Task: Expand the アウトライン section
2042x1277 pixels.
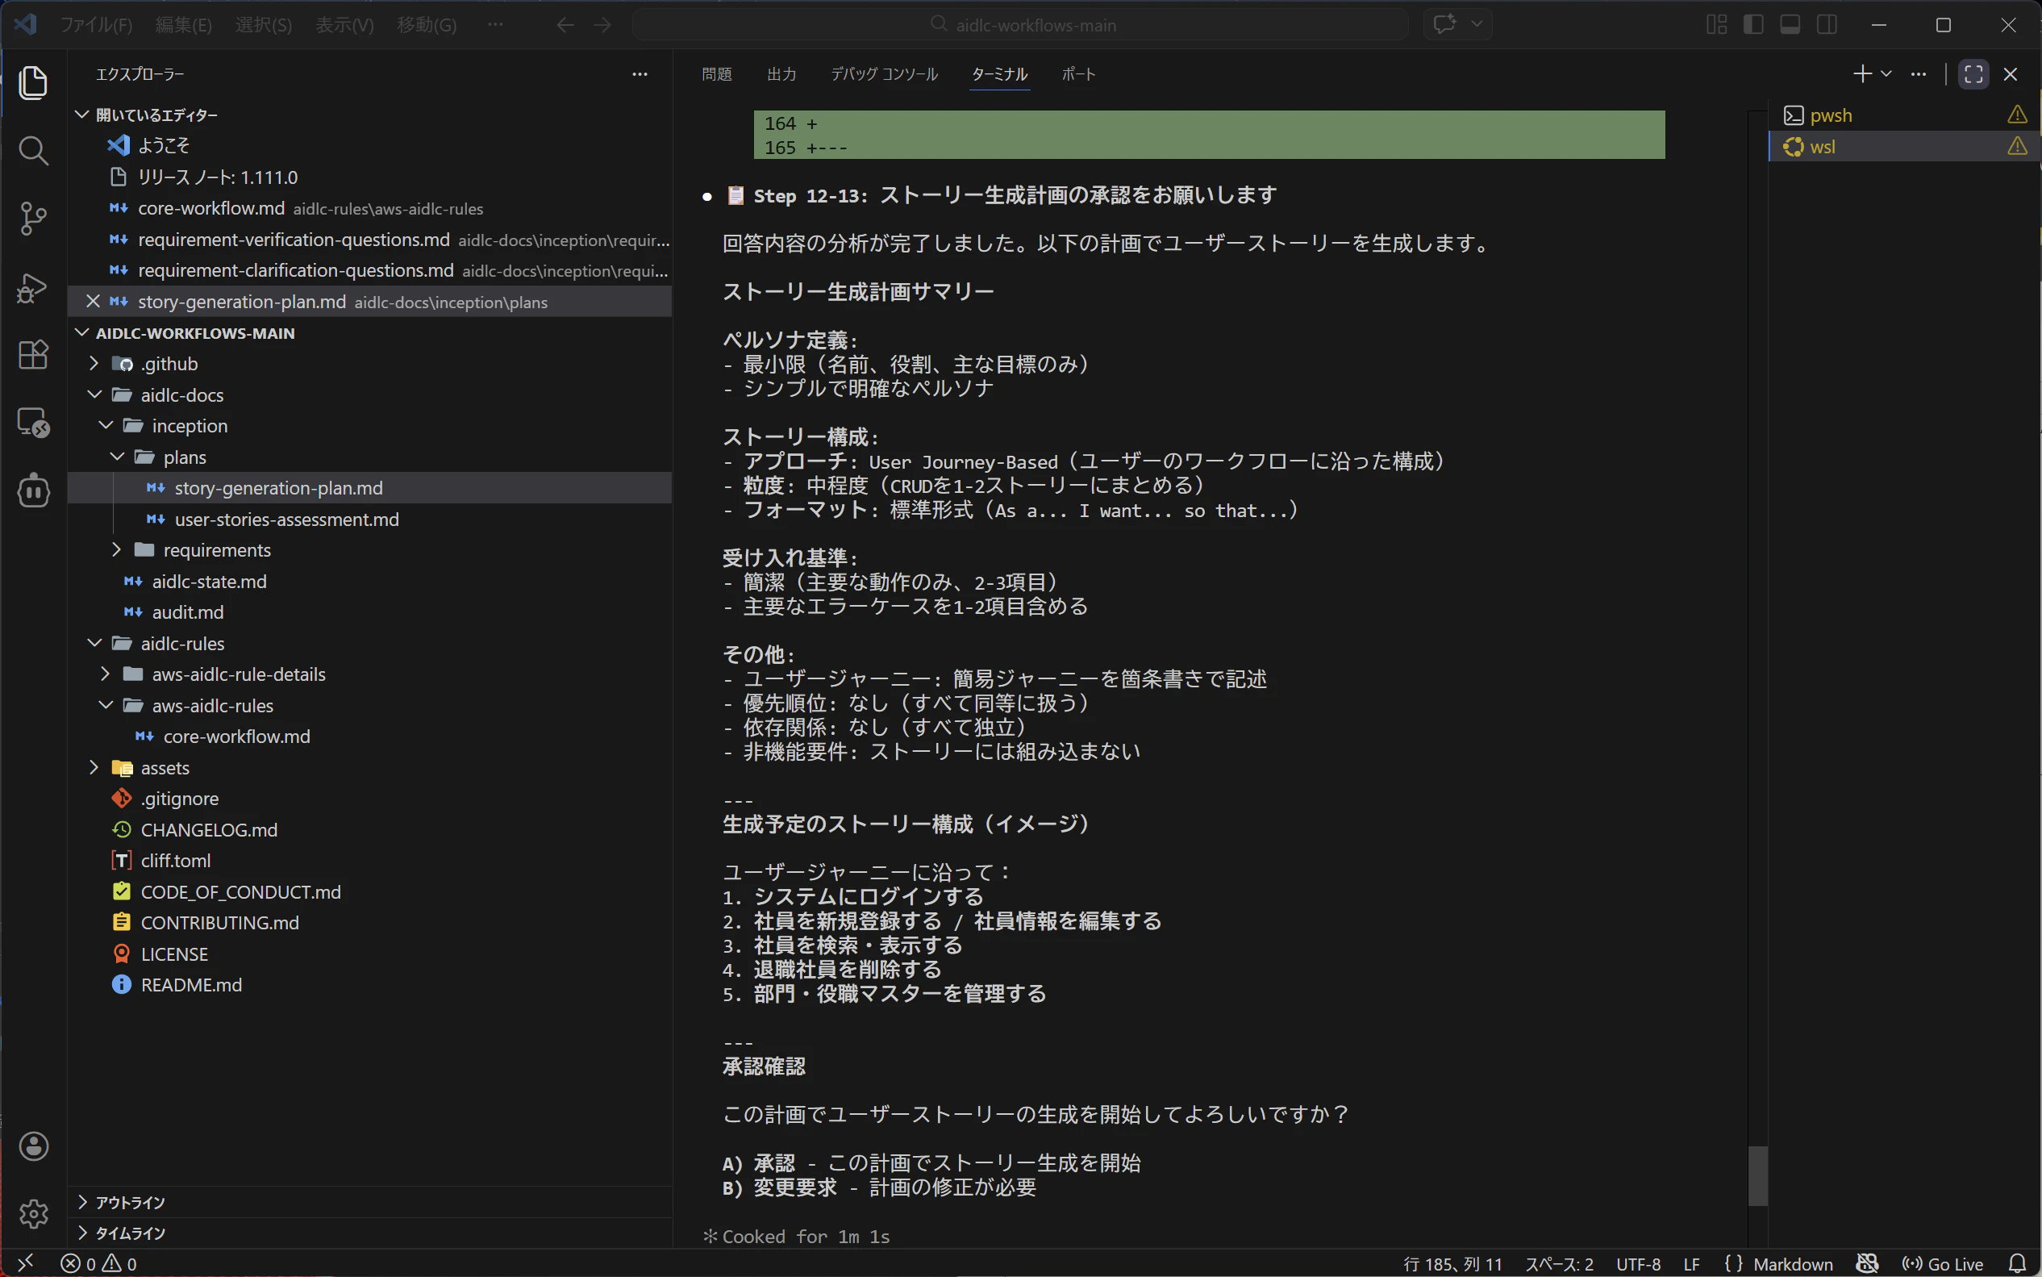Action: [x=371, y=1202]
